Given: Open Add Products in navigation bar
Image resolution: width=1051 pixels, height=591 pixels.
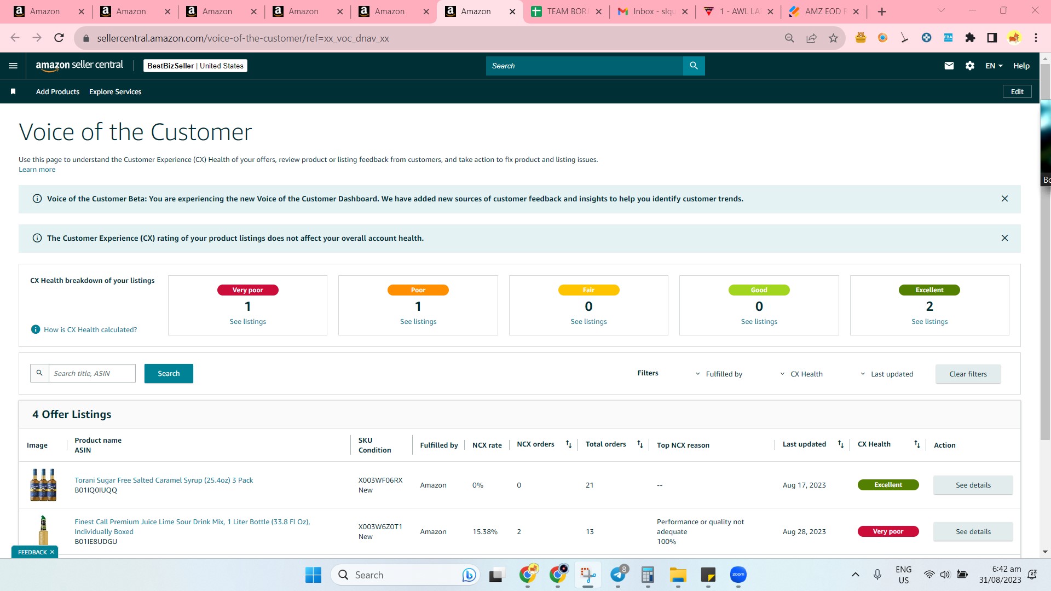Looking at the screenshot, I should coord(57,91).
